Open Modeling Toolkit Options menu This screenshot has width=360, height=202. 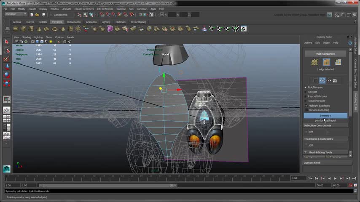[x=308, y=43]
